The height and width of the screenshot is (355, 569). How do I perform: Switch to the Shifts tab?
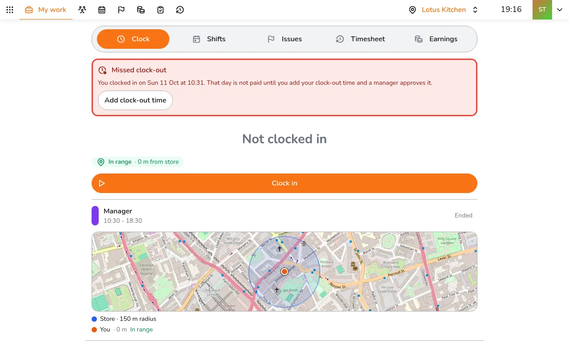[x=209, y=39]
